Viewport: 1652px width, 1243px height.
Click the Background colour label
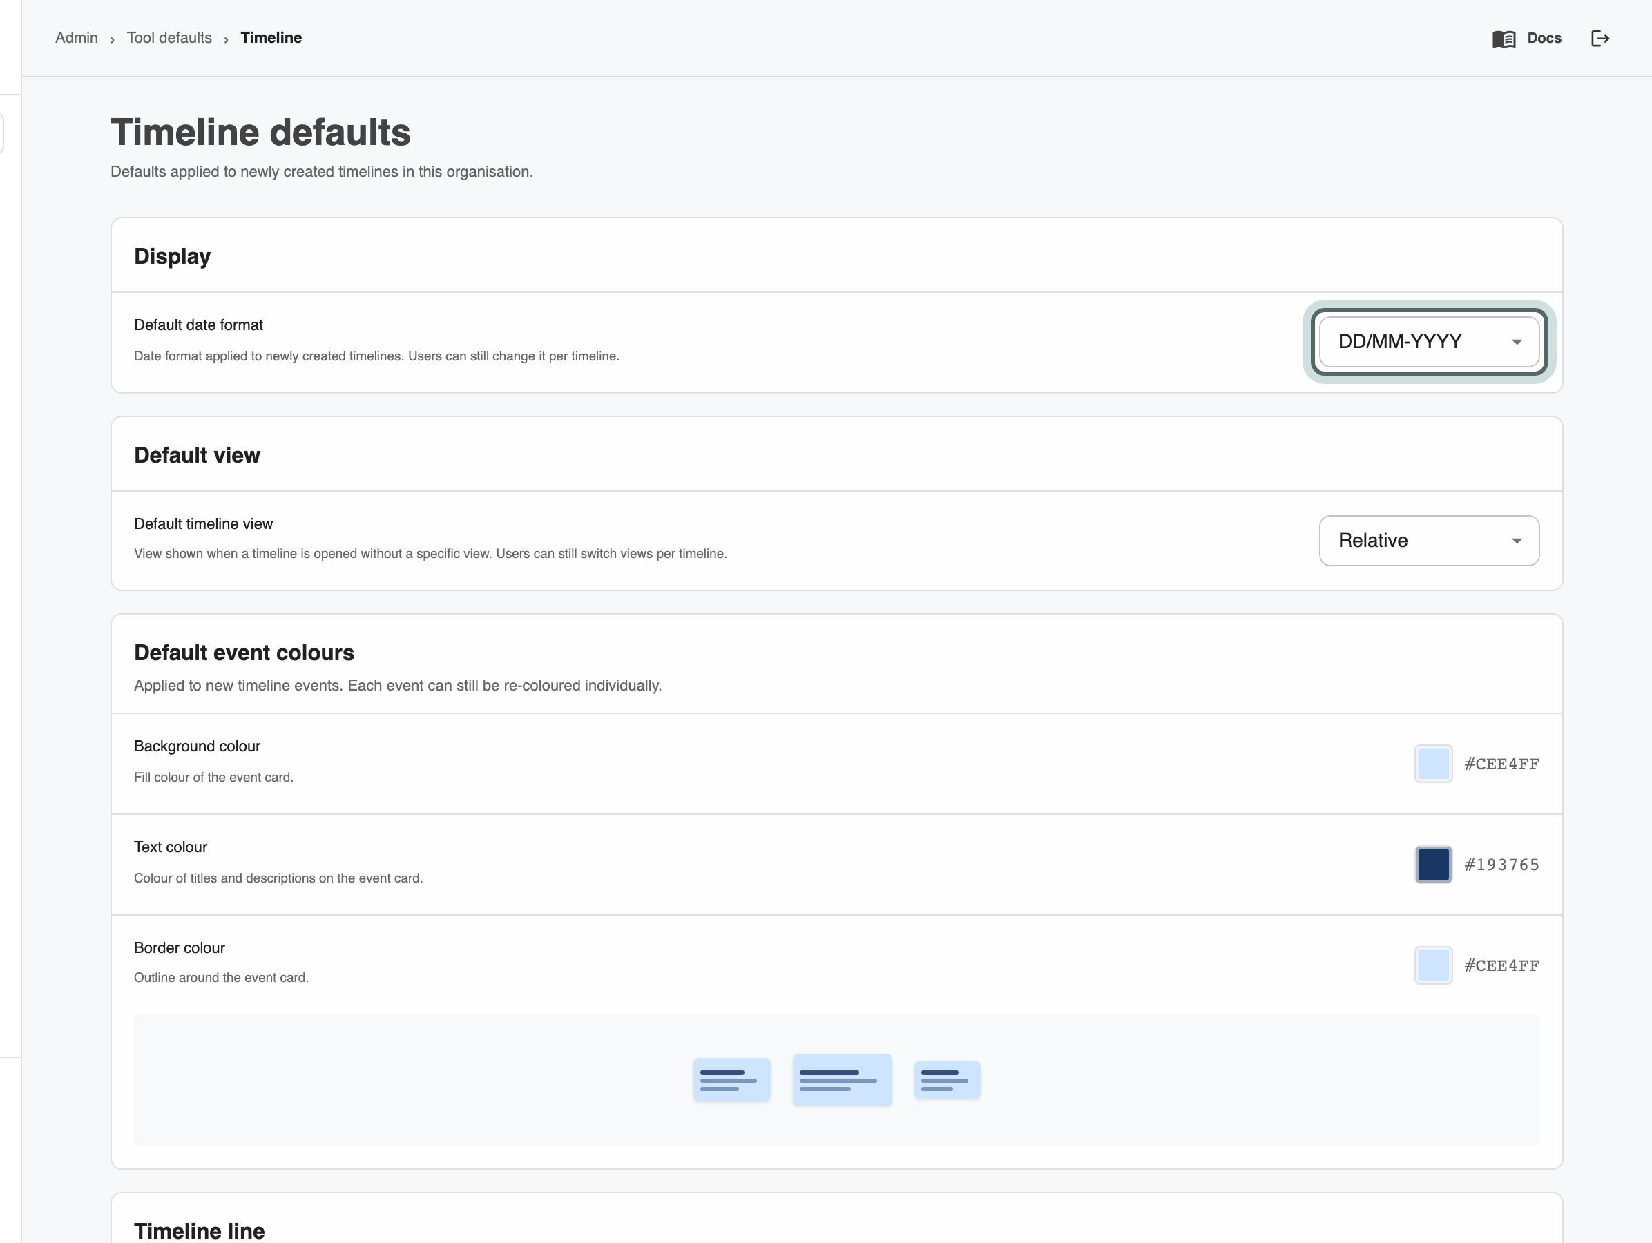(197, 746)
